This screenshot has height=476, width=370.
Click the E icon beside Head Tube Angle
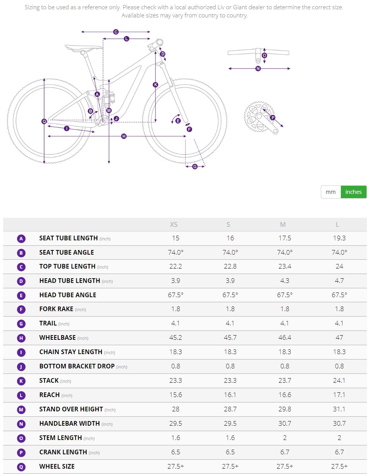21,296
